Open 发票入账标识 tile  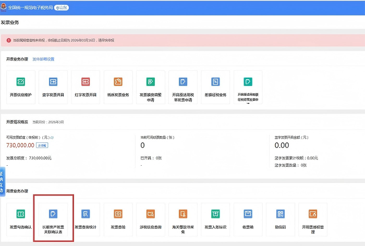pos(215,219)
